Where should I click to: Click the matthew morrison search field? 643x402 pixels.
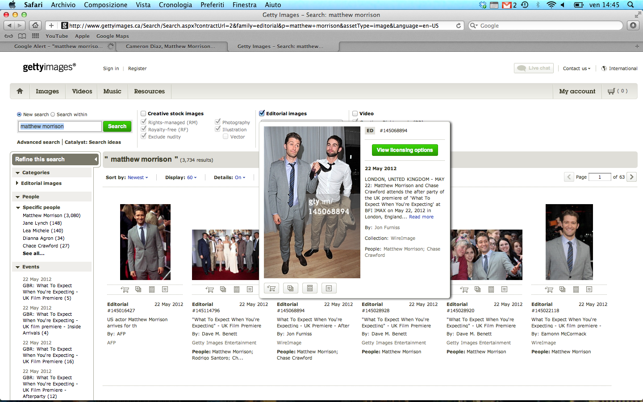tap(60, 126)
